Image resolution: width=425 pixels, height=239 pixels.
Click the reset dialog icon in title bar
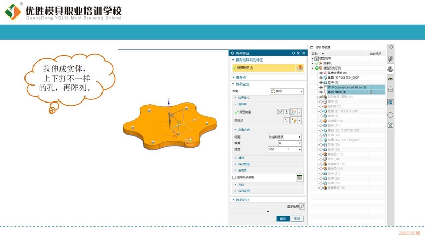[x=292, y=53]
